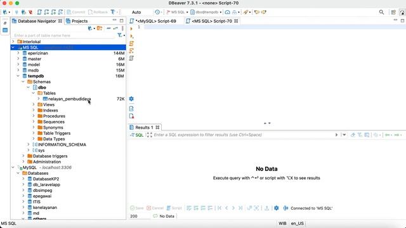Click results panel configuration gear icon
The width and height of the screenshot is (406, 228).
coord(277,208)
